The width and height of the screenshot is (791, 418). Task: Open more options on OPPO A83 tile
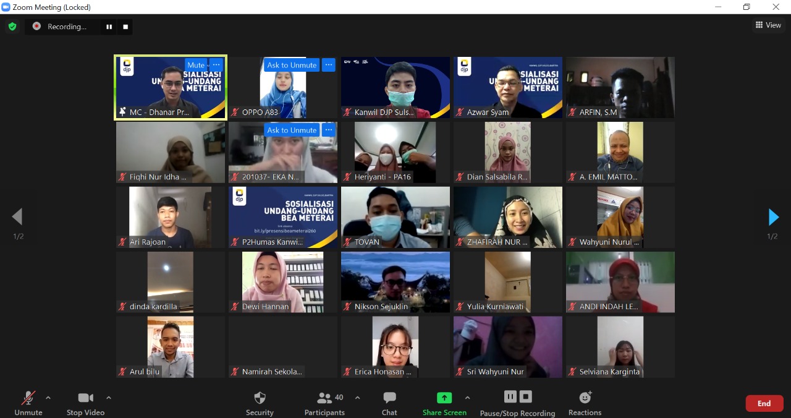[x=329, y=65]
